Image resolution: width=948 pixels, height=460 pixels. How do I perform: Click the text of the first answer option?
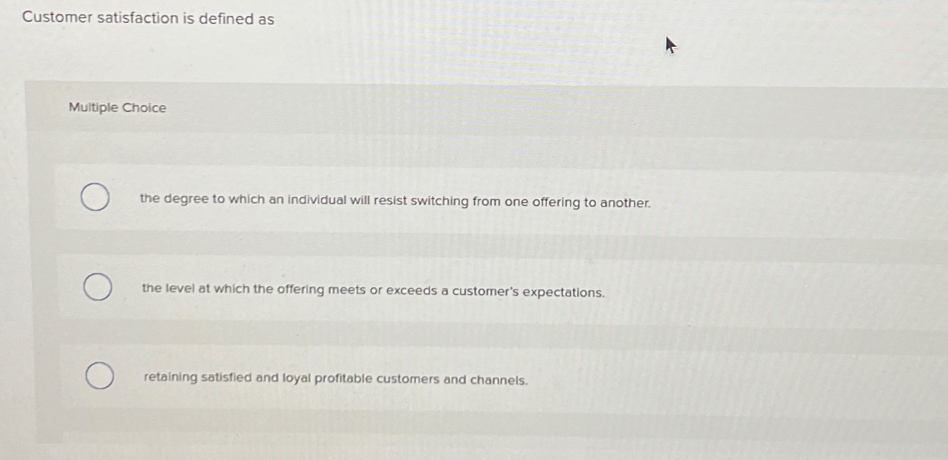[x=395, y=201]
